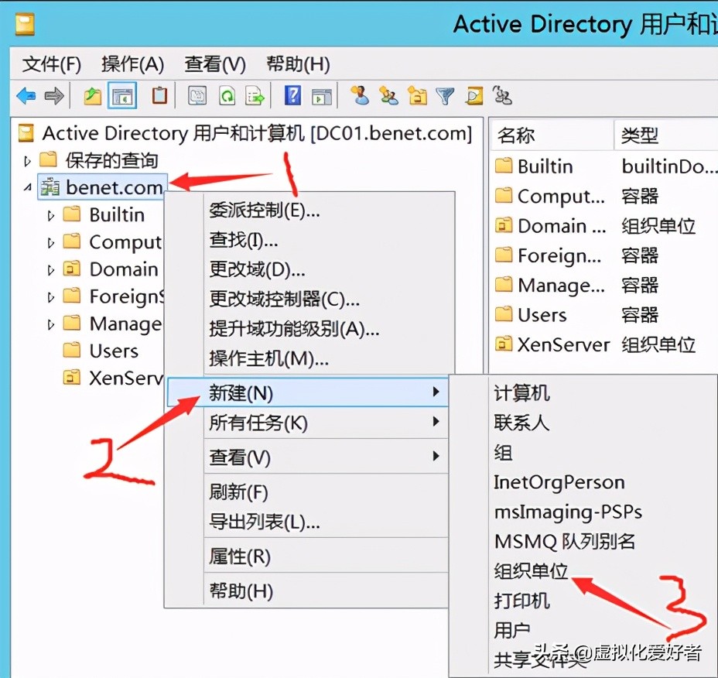The height and width of the screenshot is (678, 718).
Task: Click Builtin folder icon in right list
Action: pyautogui.click(x=504, y=166)
